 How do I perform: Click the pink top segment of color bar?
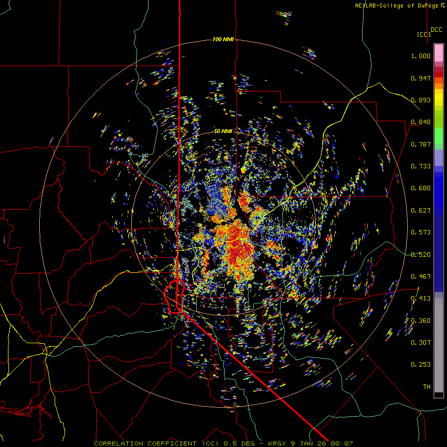tap(439, 53)
